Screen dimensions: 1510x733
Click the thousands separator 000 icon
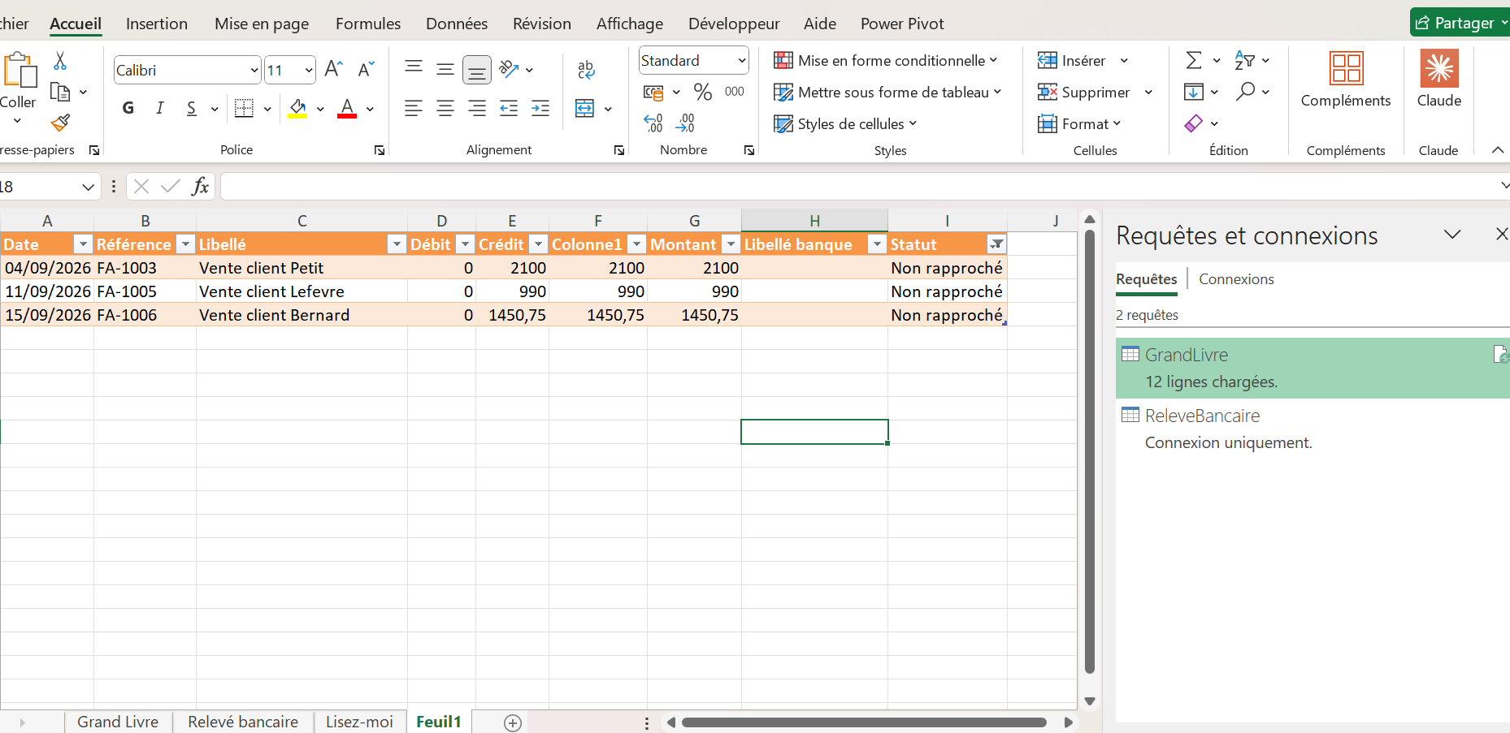tap(735, 92)
